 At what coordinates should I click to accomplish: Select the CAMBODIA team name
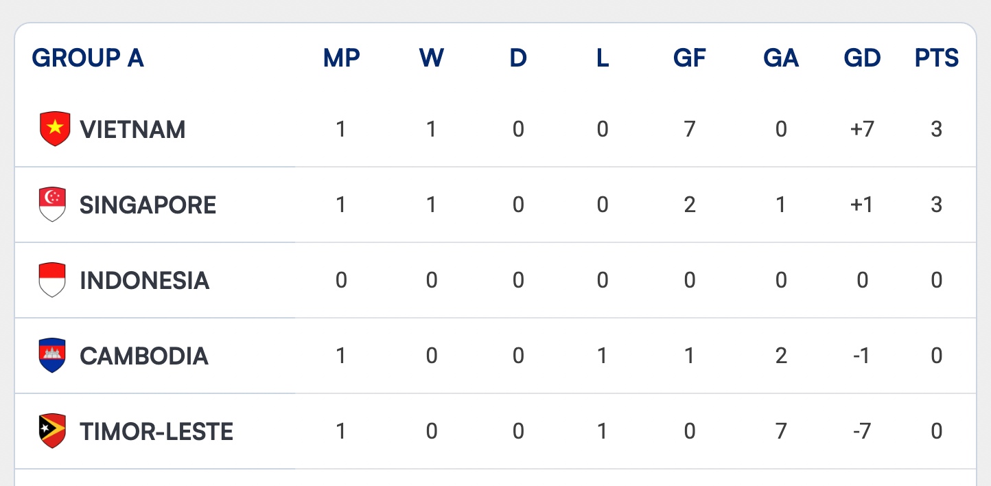point(144,356)
